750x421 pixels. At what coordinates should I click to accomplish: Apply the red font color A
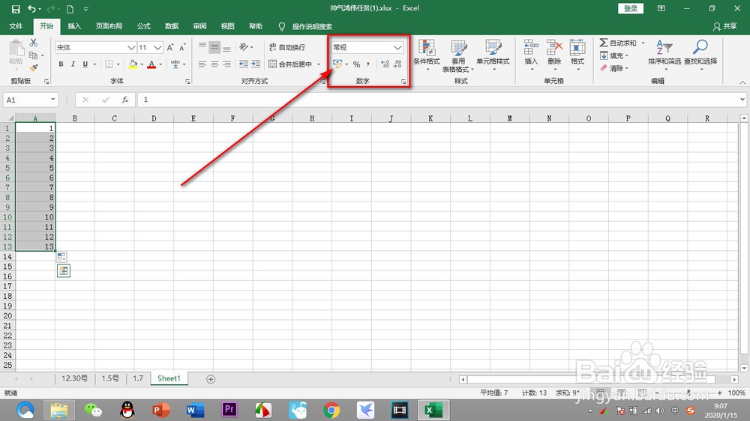tap(151, 64)
